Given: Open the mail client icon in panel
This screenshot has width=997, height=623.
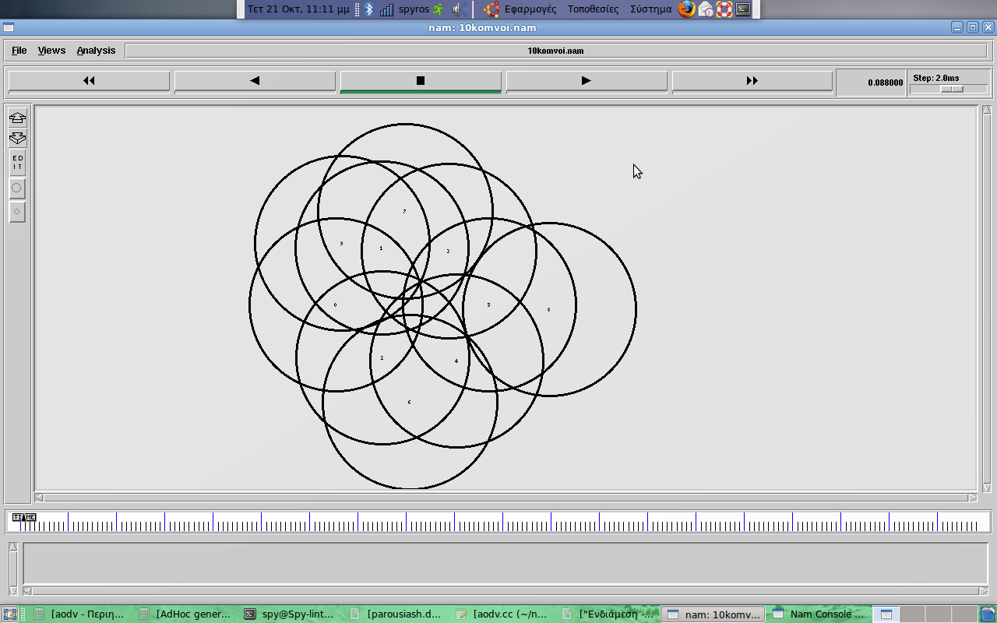Looking at the screenshot, I should [706, 9].
